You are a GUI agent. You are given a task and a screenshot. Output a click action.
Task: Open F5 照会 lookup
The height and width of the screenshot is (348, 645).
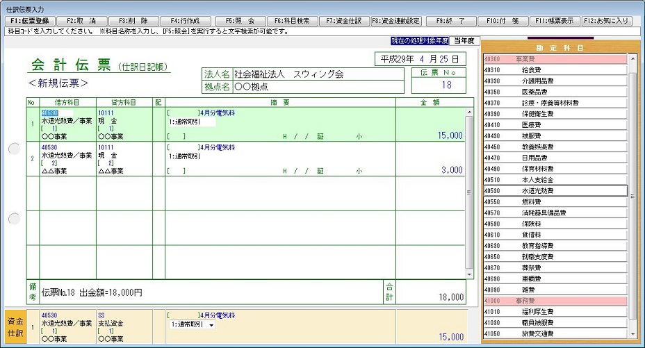(240, 21)
